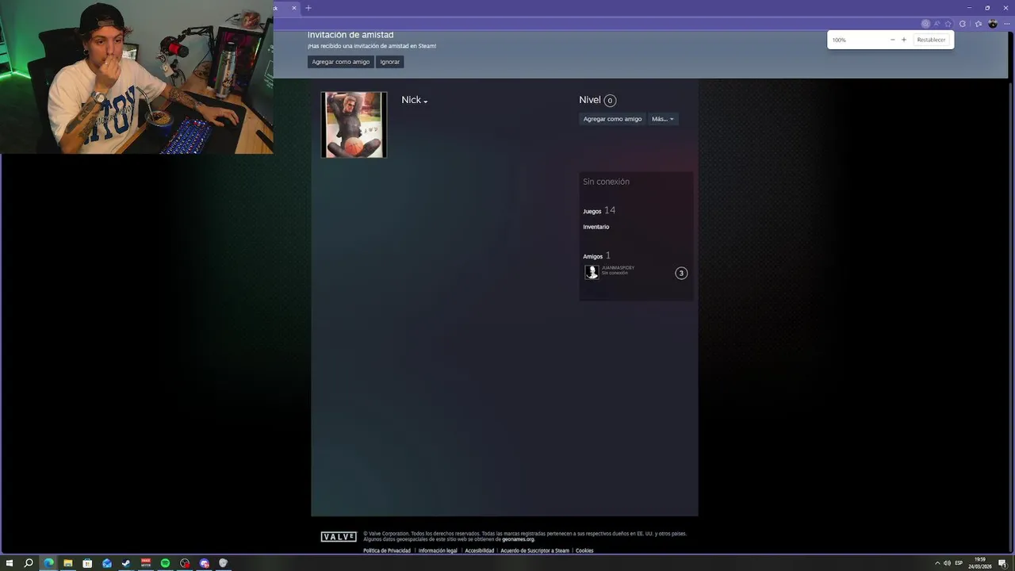The image size is (1015, 571).
Task: Open the Juegos 14 link
Action: 599,211
